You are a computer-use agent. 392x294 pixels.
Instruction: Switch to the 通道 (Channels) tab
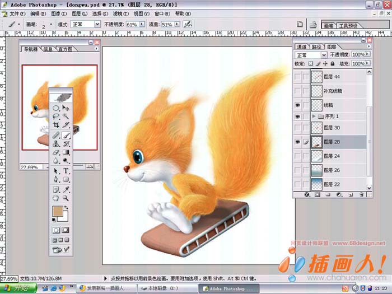coord(301,46)
